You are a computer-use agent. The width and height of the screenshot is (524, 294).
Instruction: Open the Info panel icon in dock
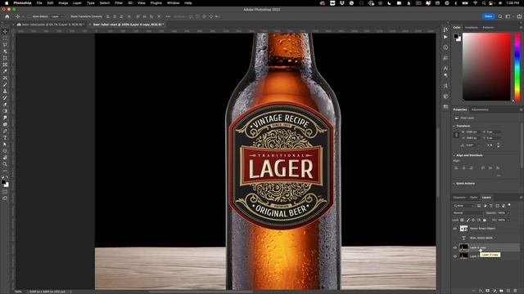(x=445, y=47)
